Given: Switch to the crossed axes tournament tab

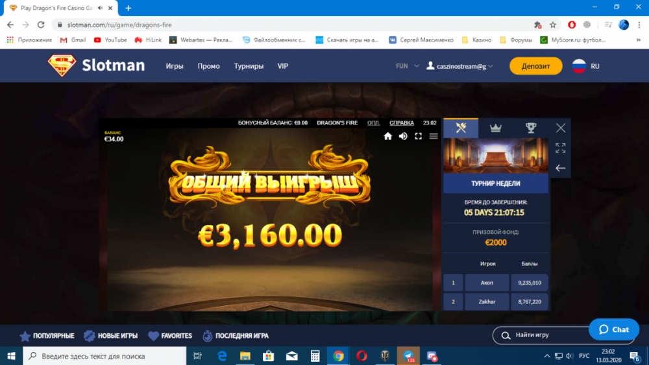Looking at the screenshot, I should coord(461,128).
